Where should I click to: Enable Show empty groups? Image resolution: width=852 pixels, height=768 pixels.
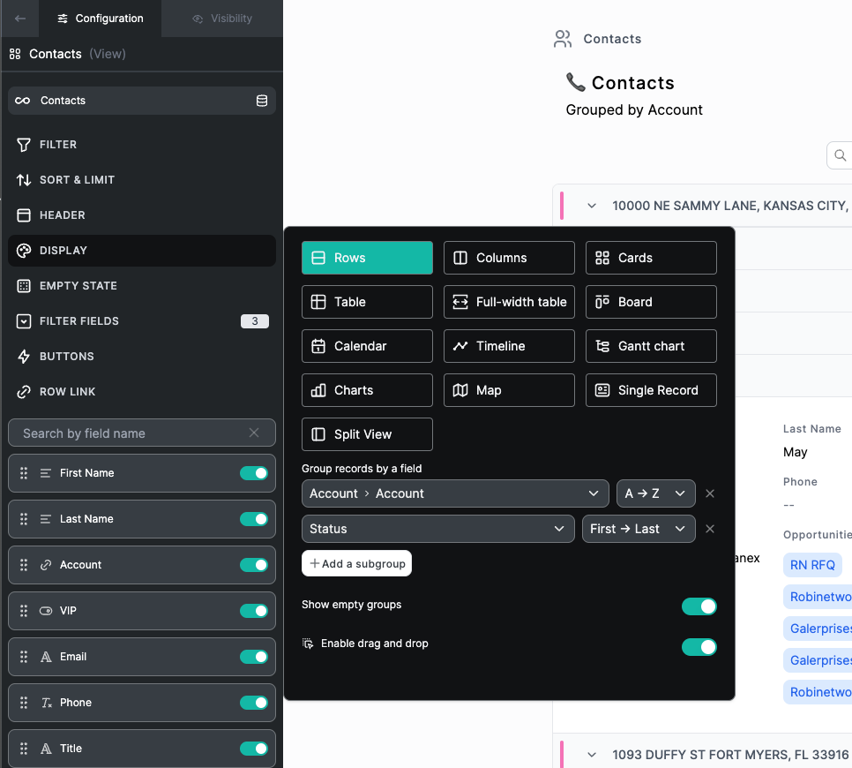pyautogui.click(x=699, y=606)
